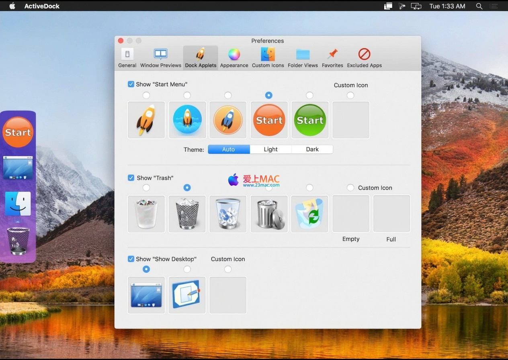
Task: Click the orange Start button in dock
Action: click(18, 132)
